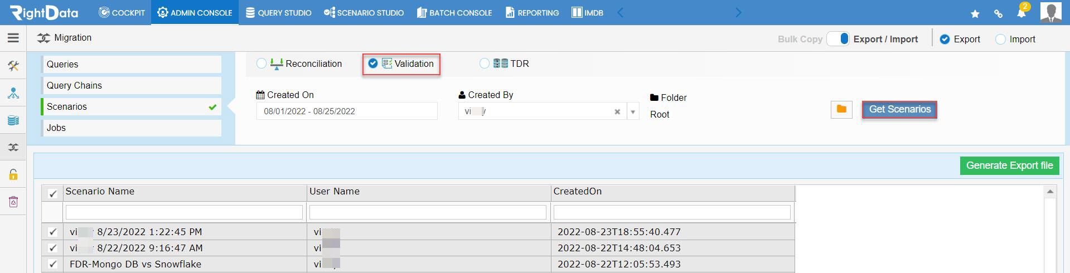Select the Reconciliation radio button
Screen dimensions: 1070x273
click(x=262, y=64)
